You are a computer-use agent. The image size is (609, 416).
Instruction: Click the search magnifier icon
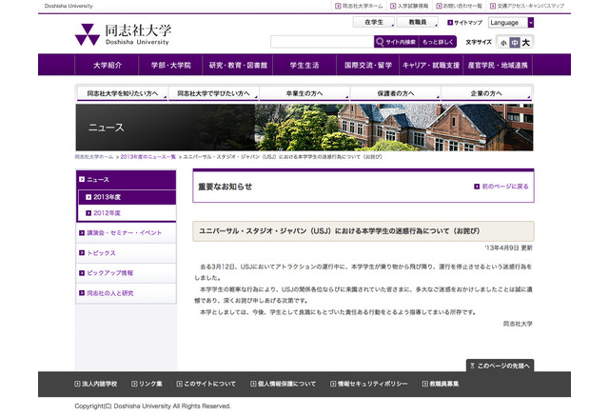(380, 42)
